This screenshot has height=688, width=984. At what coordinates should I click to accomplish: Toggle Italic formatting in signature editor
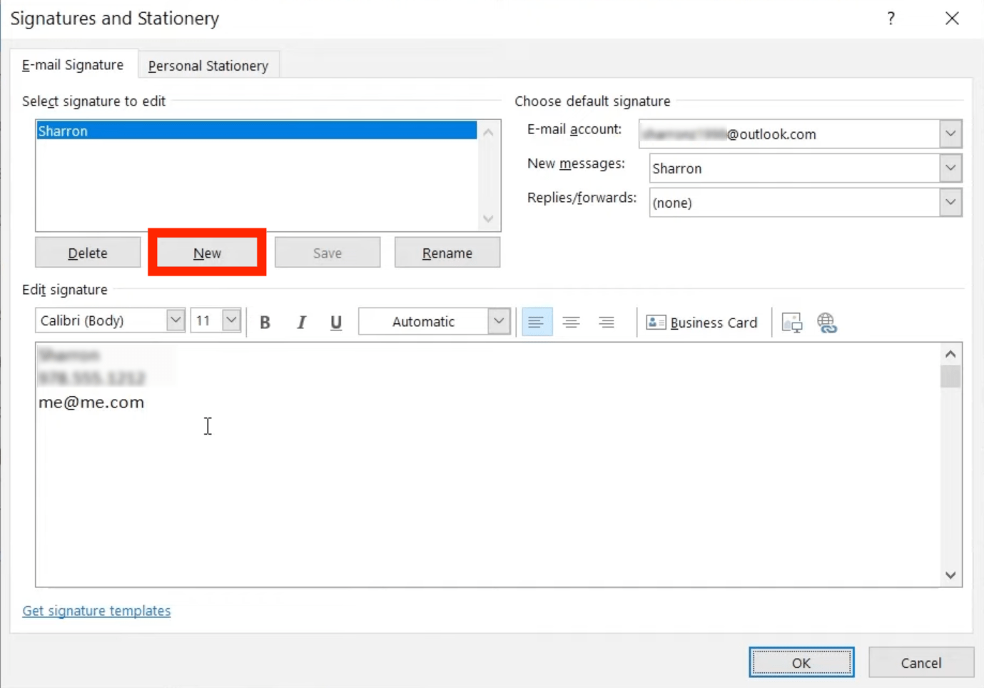(301, 322)
